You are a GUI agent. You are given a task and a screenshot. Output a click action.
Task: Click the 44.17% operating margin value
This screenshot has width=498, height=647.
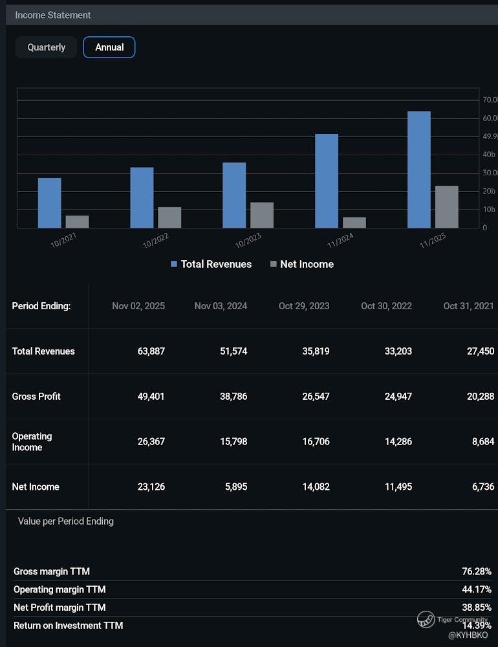click(x=477, y=589)
